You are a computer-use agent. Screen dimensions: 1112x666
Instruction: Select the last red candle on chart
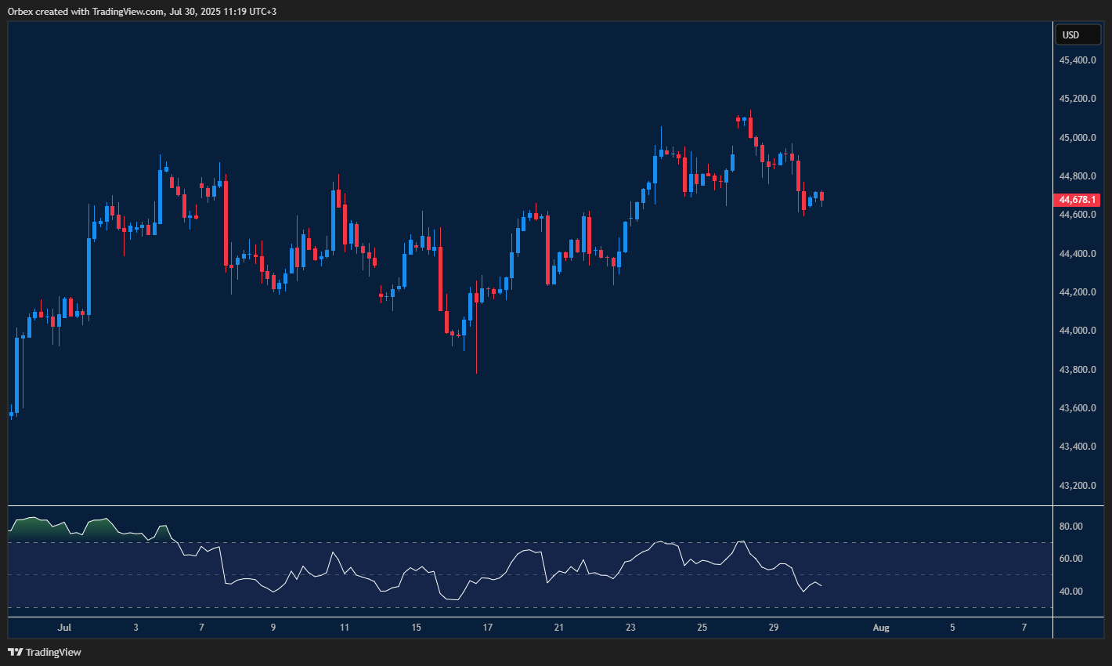coord(821,197)
